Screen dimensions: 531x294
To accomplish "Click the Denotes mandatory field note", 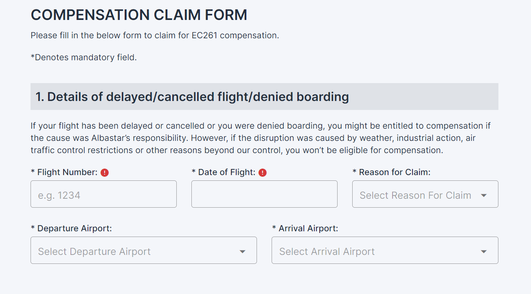I will (84, 57).
